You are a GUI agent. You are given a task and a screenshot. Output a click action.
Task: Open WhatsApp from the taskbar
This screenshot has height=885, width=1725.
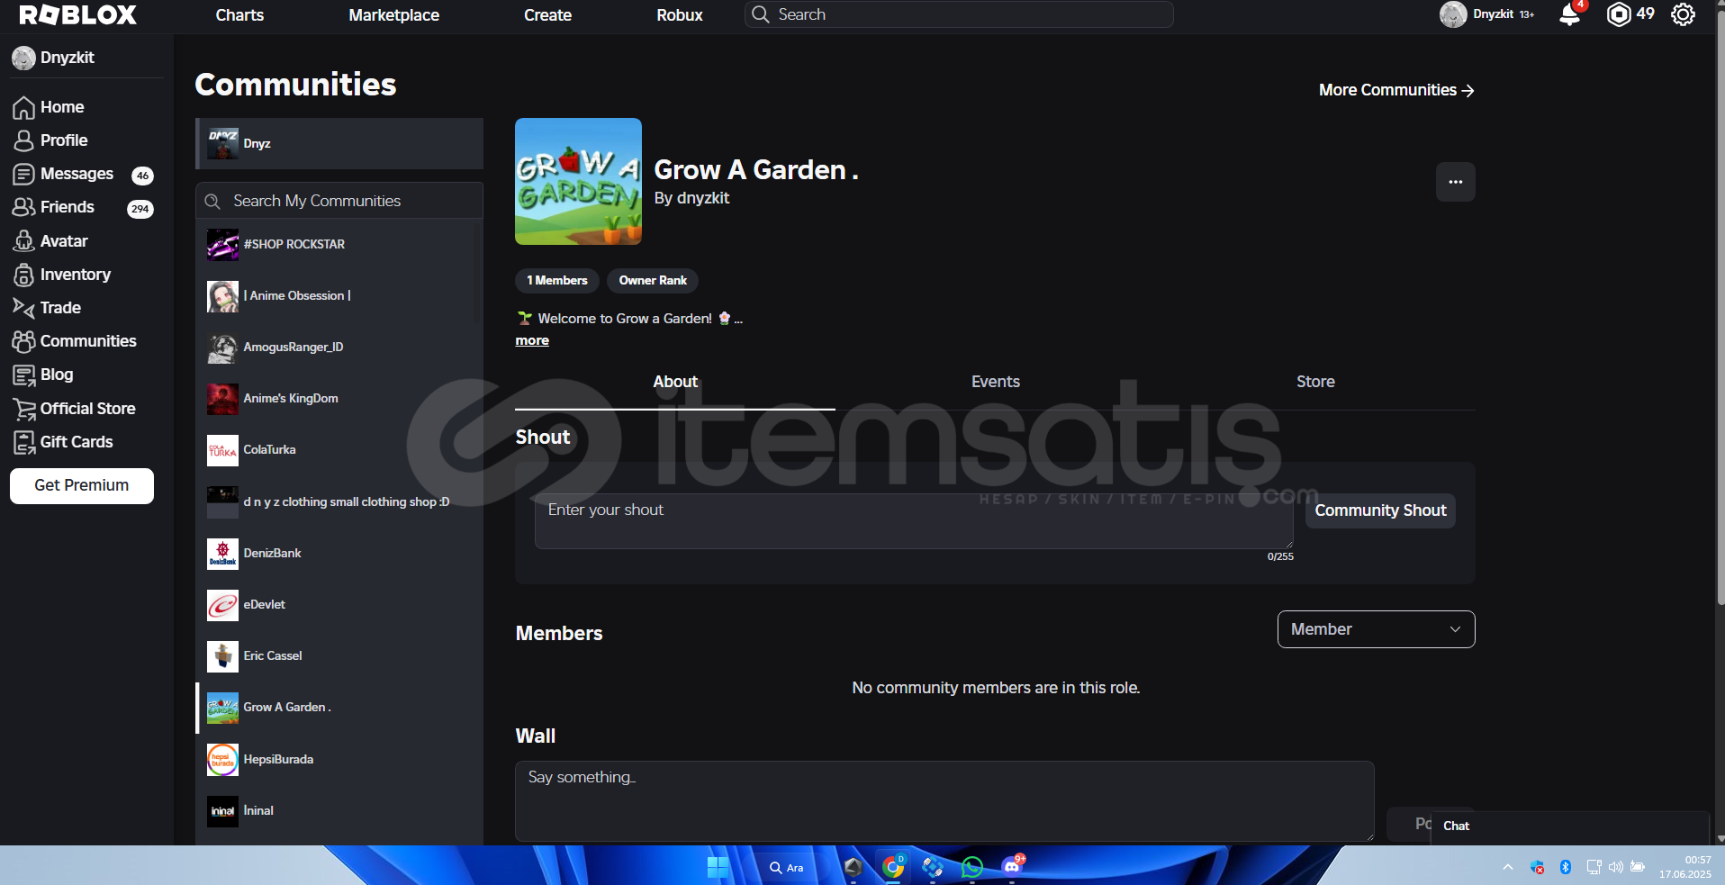(x=972, y=867)
